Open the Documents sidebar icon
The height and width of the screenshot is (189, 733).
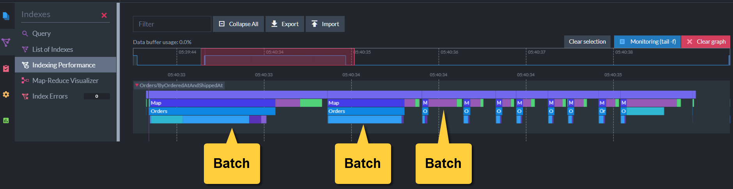[6, 16]
